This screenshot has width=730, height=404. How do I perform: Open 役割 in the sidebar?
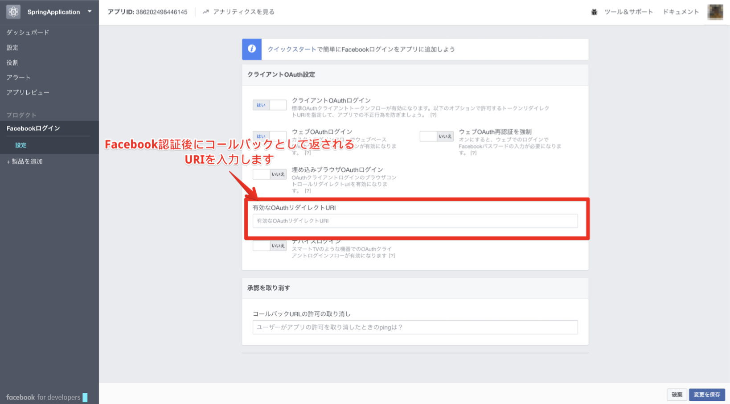(x=12, y=62)
